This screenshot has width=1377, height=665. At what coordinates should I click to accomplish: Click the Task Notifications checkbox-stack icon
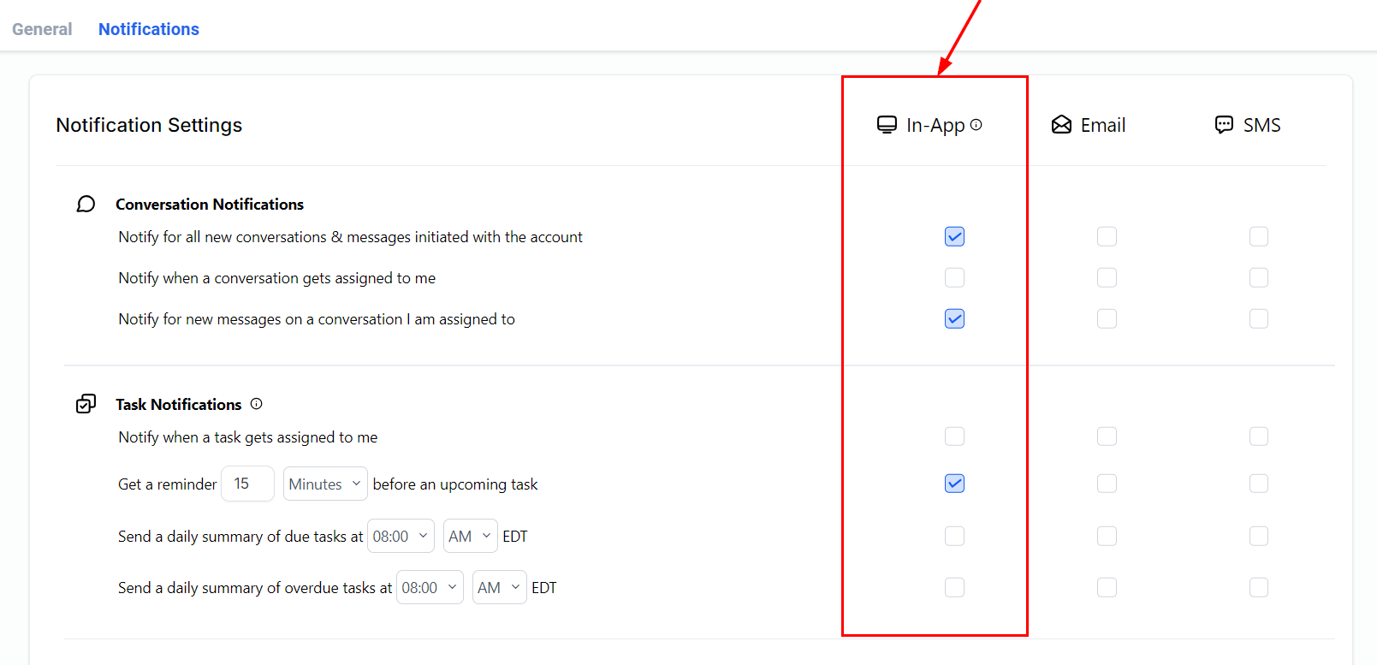pyautogui.click(x=86, y=404)
